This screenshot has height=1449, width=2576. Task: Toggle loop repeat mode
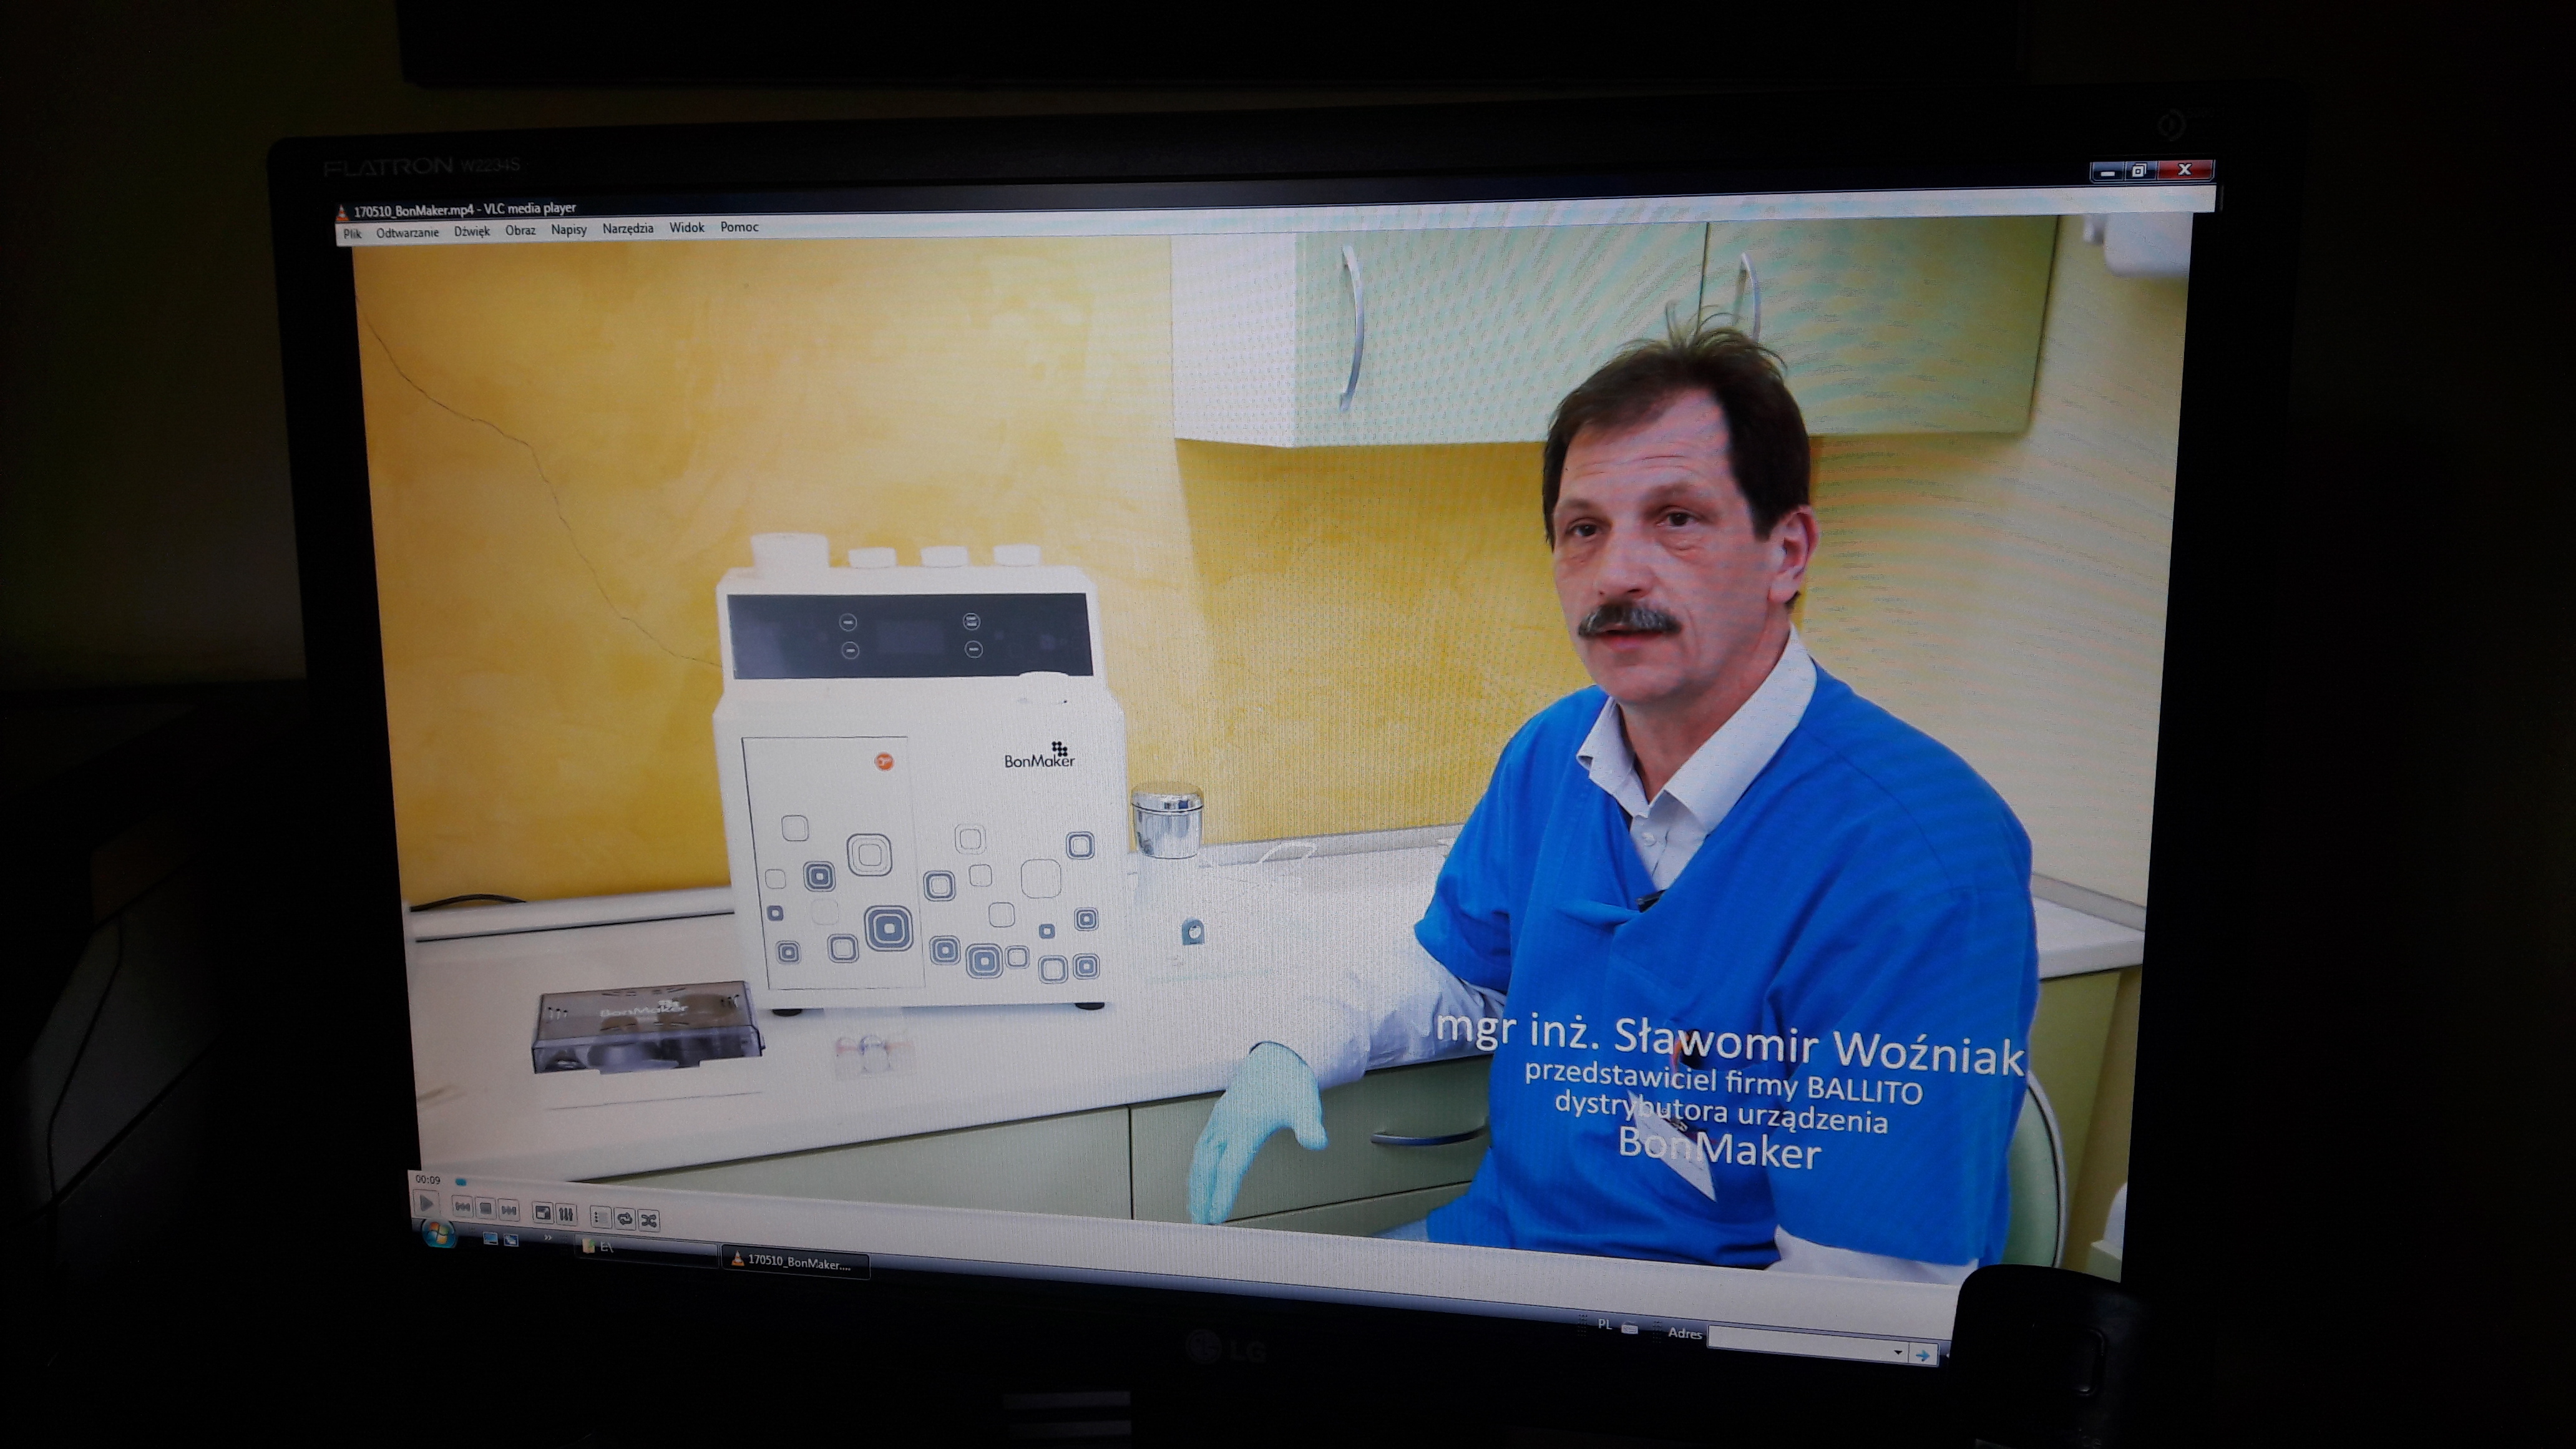click(625, 1218)
